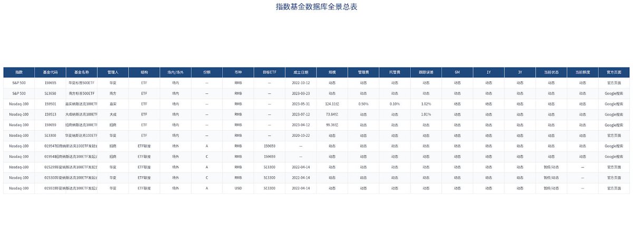
Task: Click fund name 嘉实纳斯达克100ETF
Action: pyautogui.click(x=82, y=104)
